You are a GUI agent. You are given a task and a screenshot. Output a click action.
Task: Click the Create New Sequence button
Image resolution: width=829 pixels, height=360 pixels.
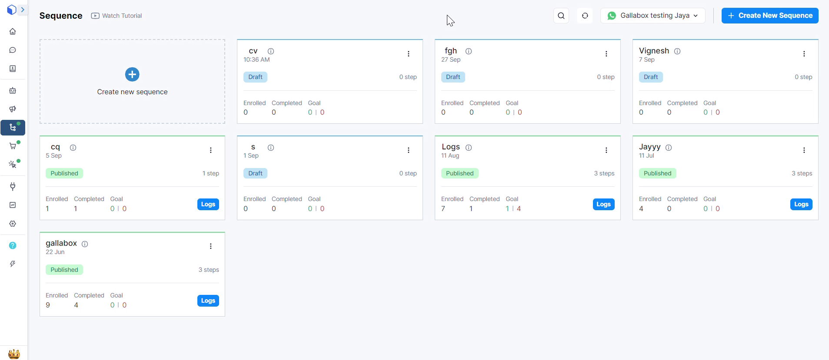click(770, 16)
